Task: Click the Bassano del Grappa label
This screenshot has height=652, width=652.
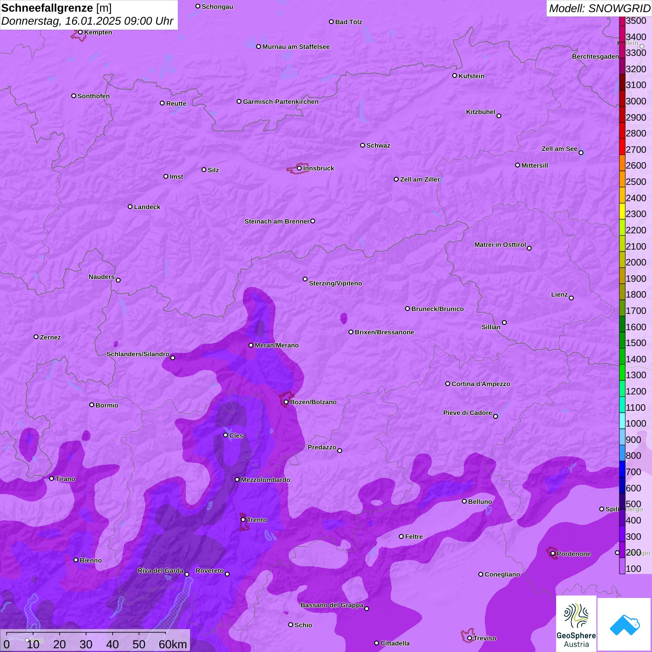Action: click(332, 605)
